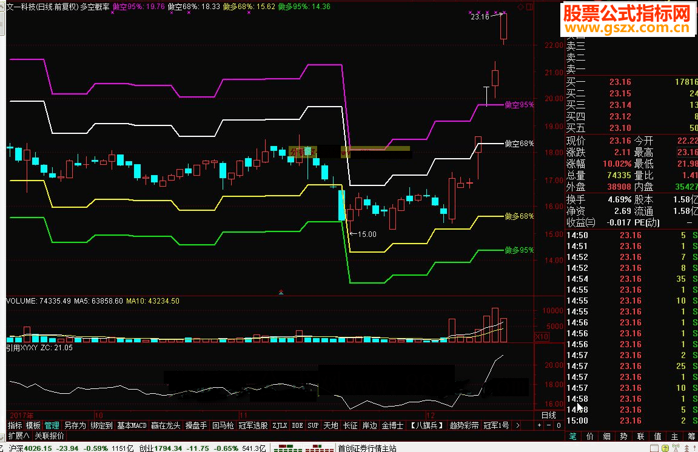Click the 15:00 trade tick row
The height and width of the screenshot is (452, 698).
(632, 420)
